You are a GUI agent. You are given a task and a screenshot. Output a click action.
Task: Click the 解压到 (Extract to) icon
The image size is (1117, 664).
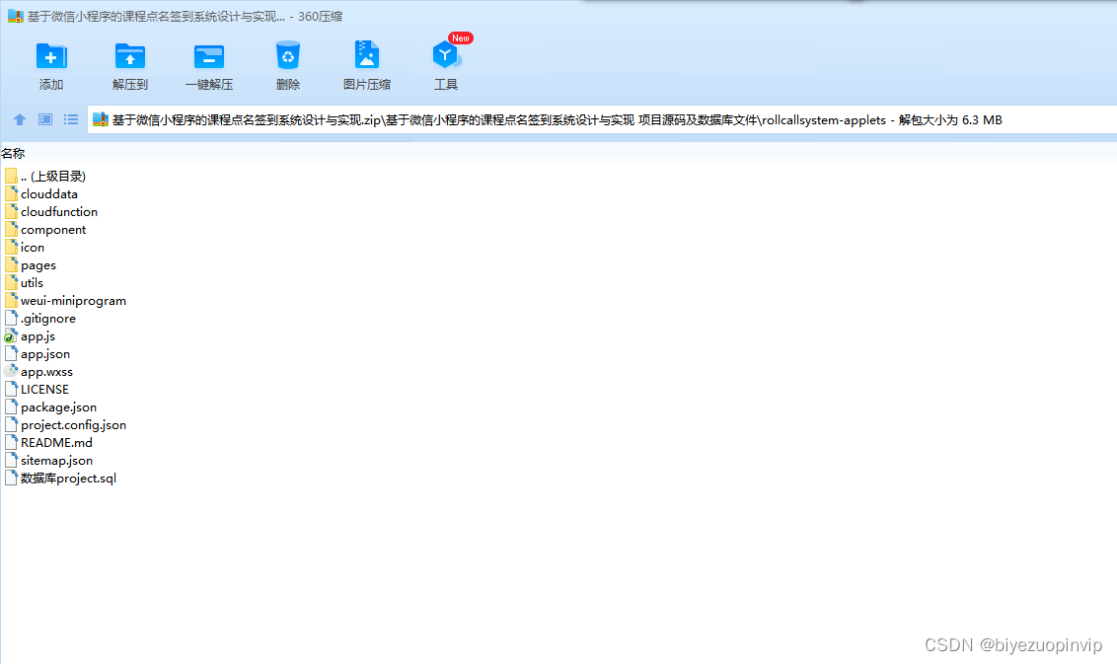click(x=129, y=61)
